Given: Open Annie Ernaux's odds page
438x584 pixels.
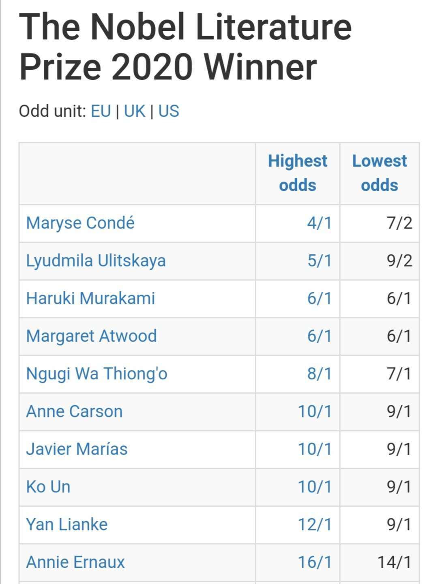Looking at the screenshot, I should [75, 563].
